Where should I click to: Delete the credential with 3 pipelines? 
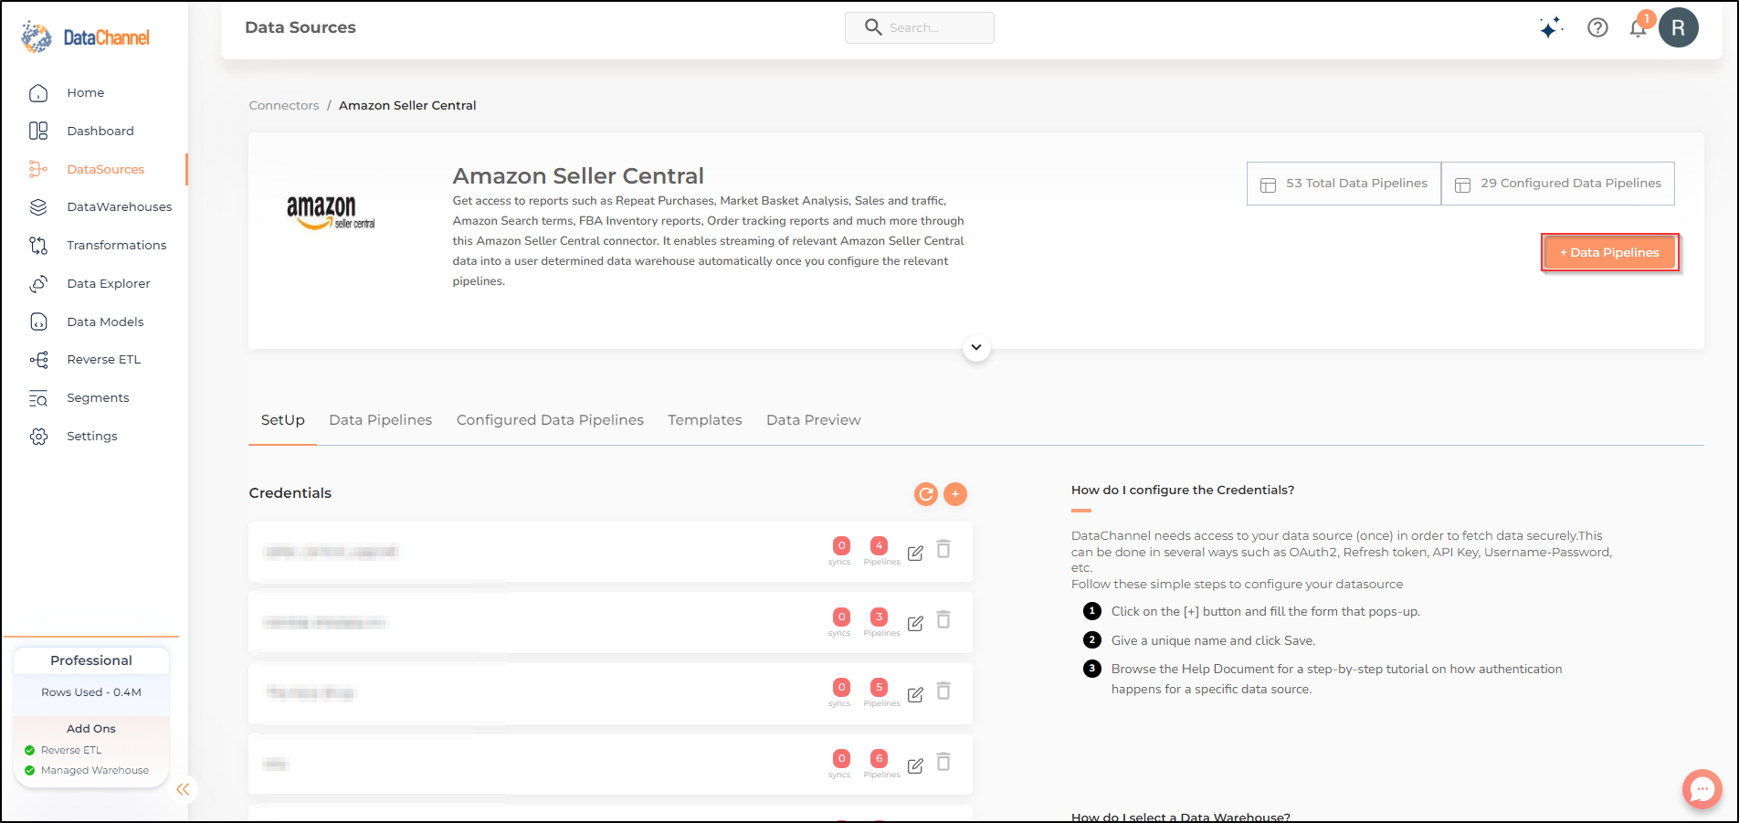(x=943, y=619)
